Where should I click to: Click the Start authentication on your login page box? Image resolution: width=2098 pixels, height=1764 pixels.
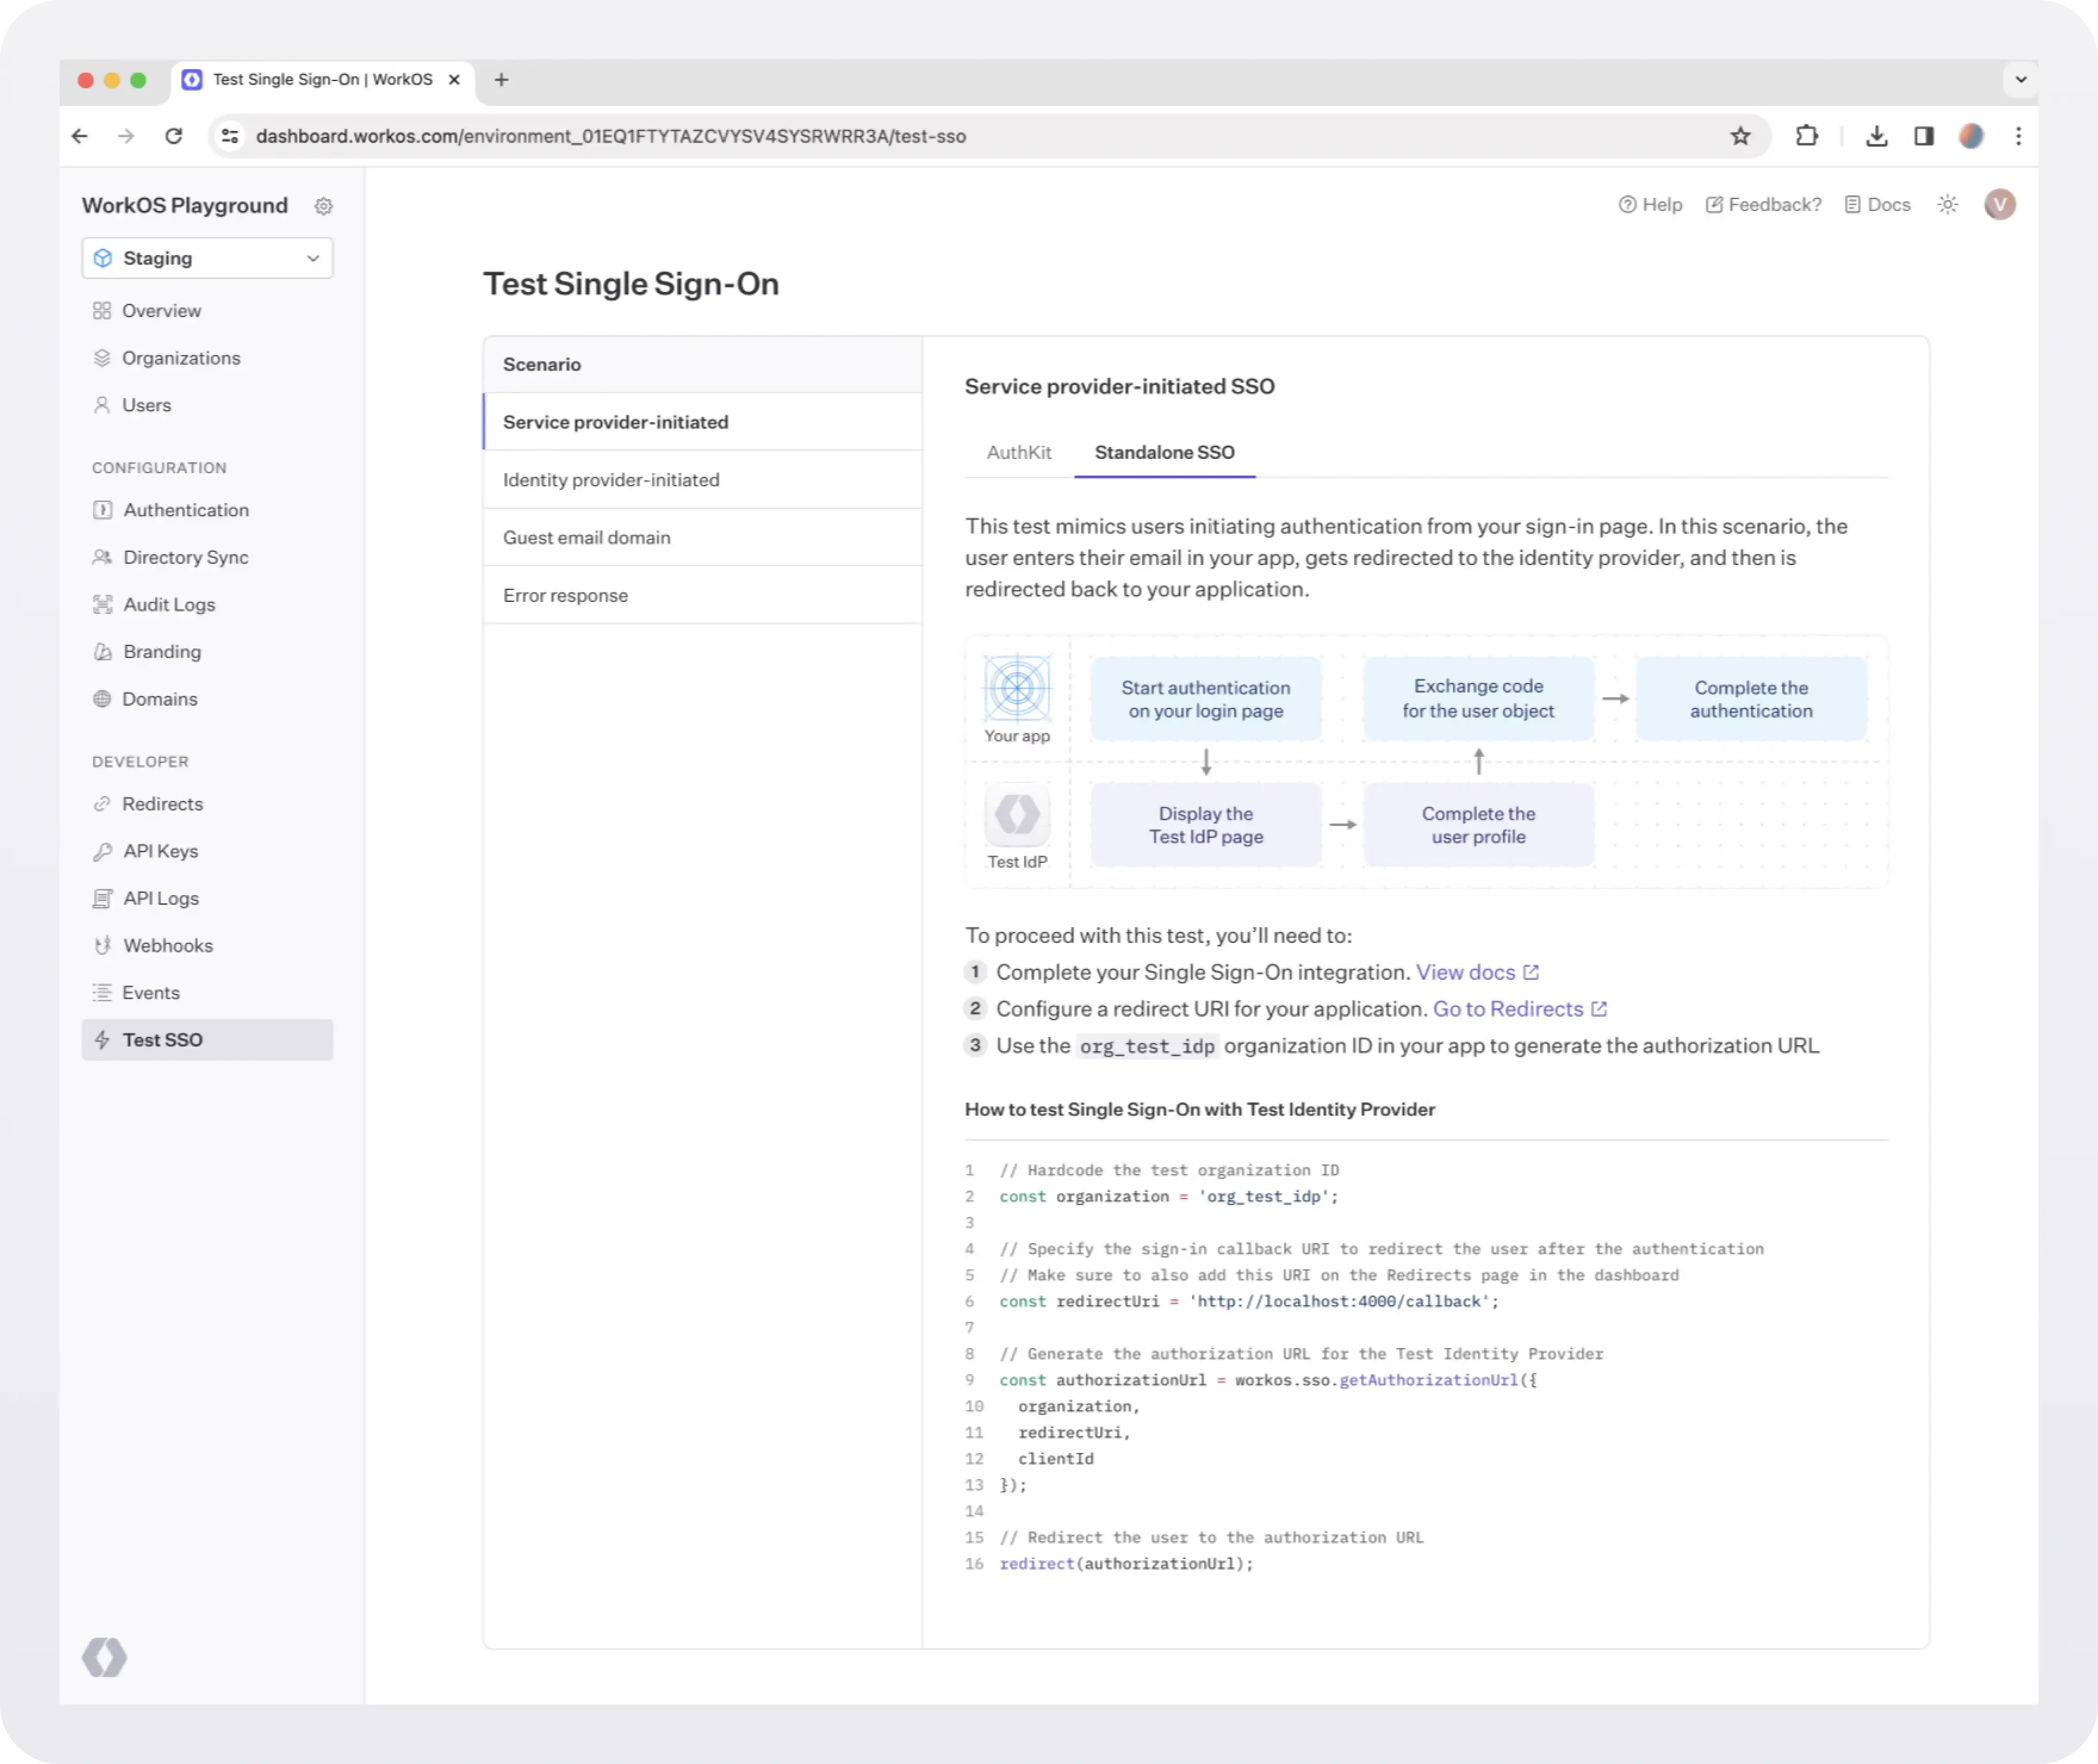tap(1205, 699)
